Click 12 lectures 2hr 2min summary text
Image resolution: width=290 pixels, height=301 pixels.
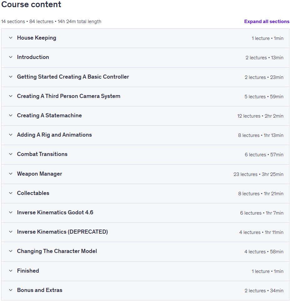click(x=260, y=116)
